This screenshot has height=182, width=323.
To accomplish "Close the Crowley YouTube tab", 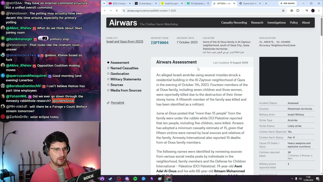I will [130, 4].
